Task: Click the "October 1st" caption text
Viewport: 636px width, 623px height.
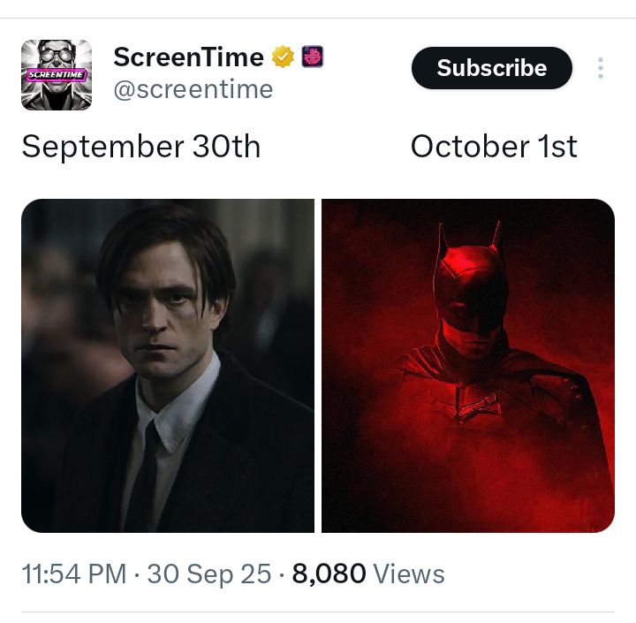Action: 494,147
